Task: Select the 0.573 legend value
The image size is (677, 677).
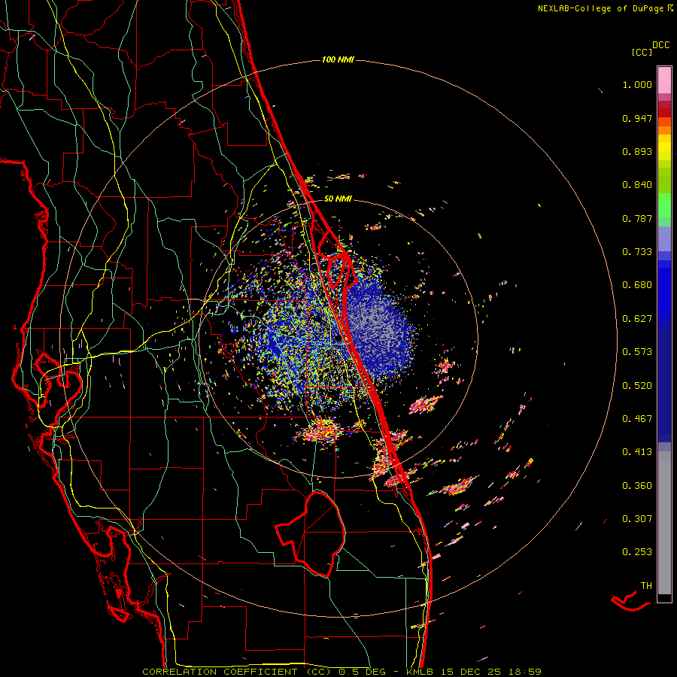Action: click(x=637, y=352)
